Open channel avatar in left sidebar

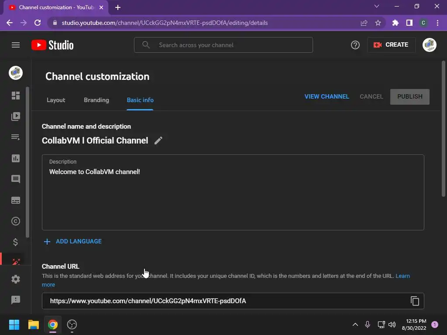(x=16, y=73)
